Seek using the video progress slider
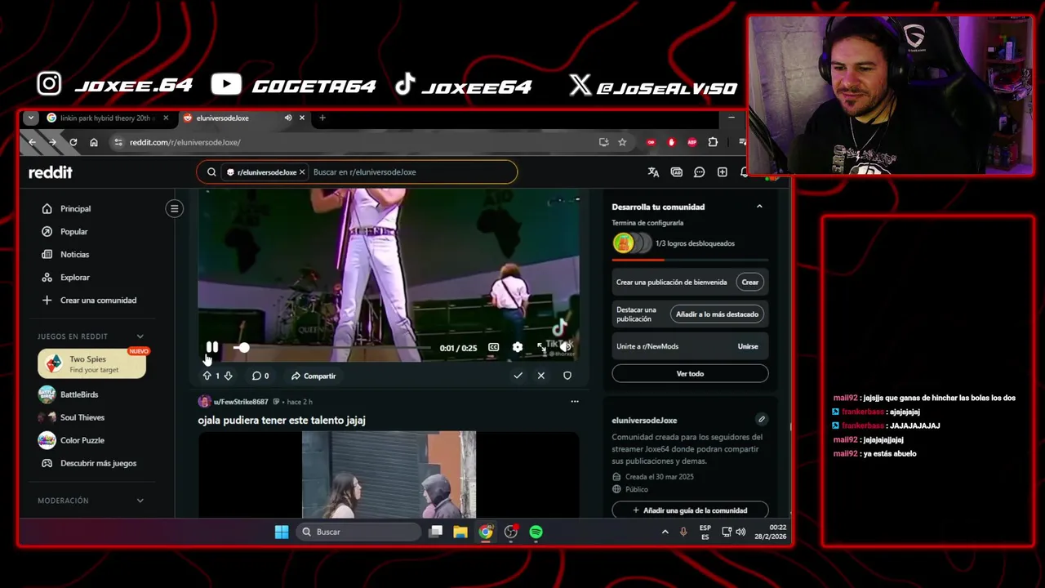This screenshot has width=1045, height=588. tap(332, 348)
